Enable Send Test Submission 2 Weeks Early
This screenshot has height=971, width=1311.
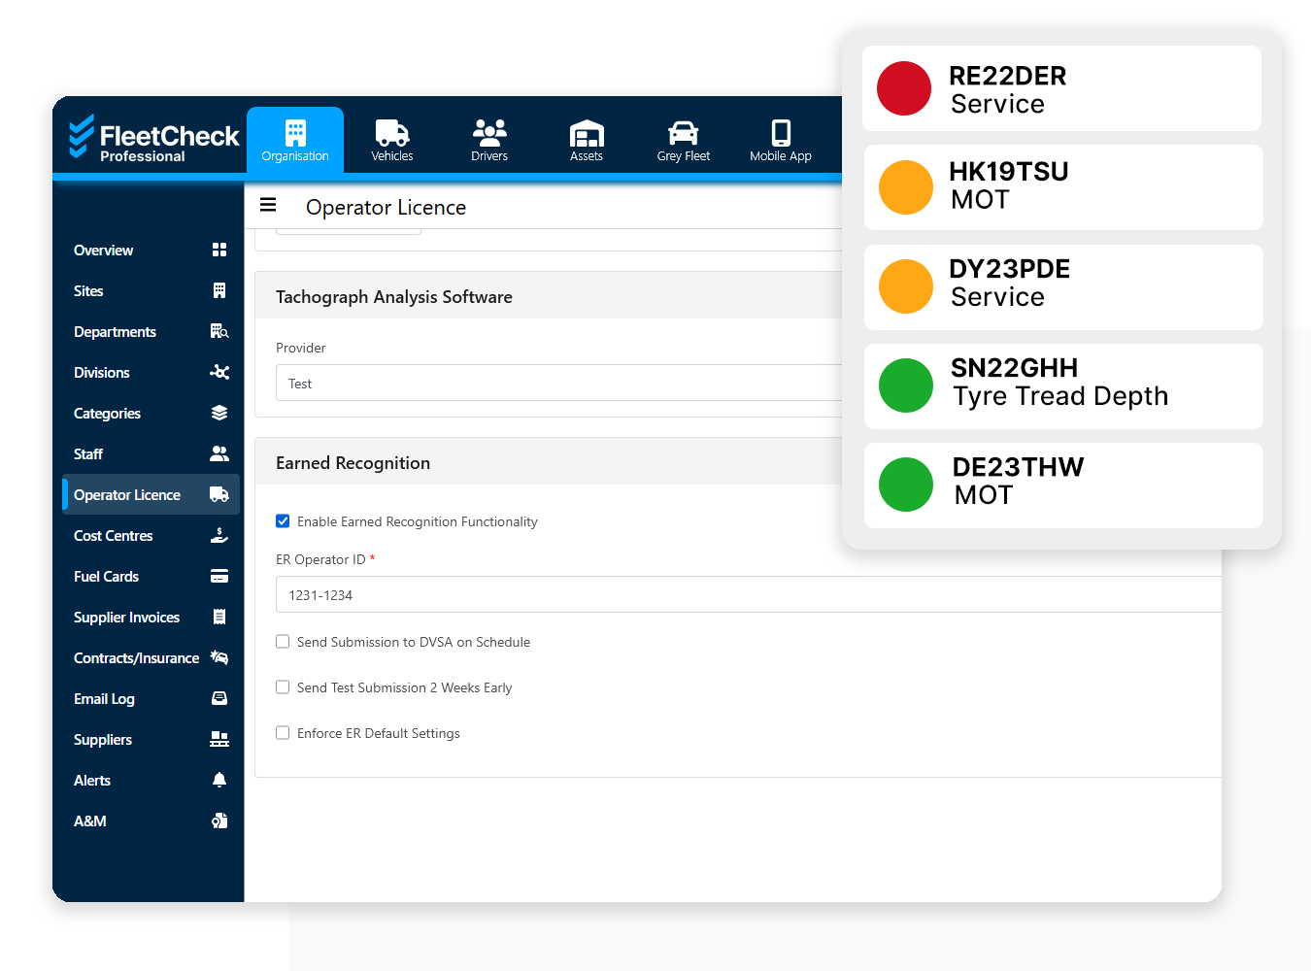tap(283, 687)
